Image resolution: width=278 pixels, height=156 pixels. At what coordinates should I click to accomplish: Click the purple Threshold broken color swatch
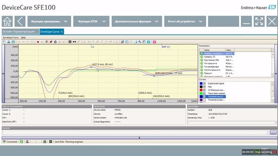pos(201,100)
